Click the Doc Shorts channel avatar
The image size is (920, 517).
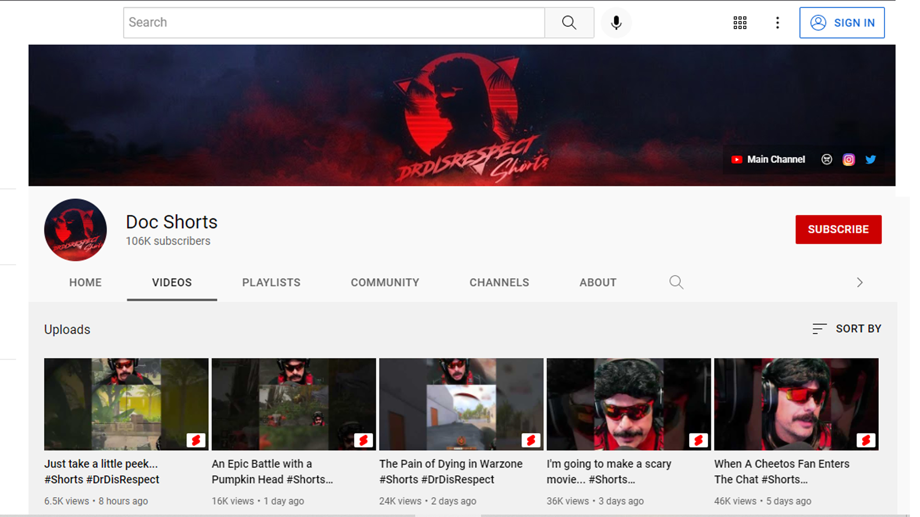coord(75,230)
